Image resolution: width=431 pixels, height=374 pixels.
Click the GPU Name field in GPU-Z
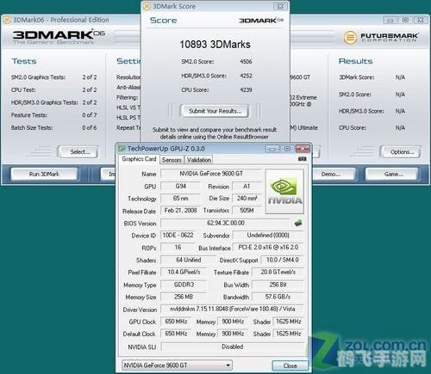coord(211,174)
